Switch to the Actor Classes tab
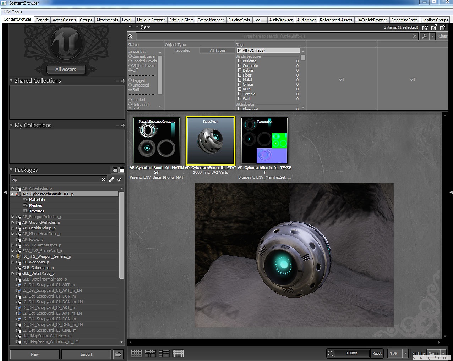 (64, 20)
